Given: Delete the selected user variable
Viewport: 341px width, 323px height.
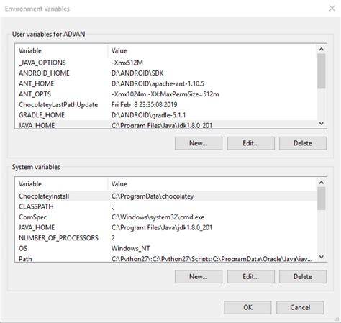Looking at the screenshot, I should point(303,143).
